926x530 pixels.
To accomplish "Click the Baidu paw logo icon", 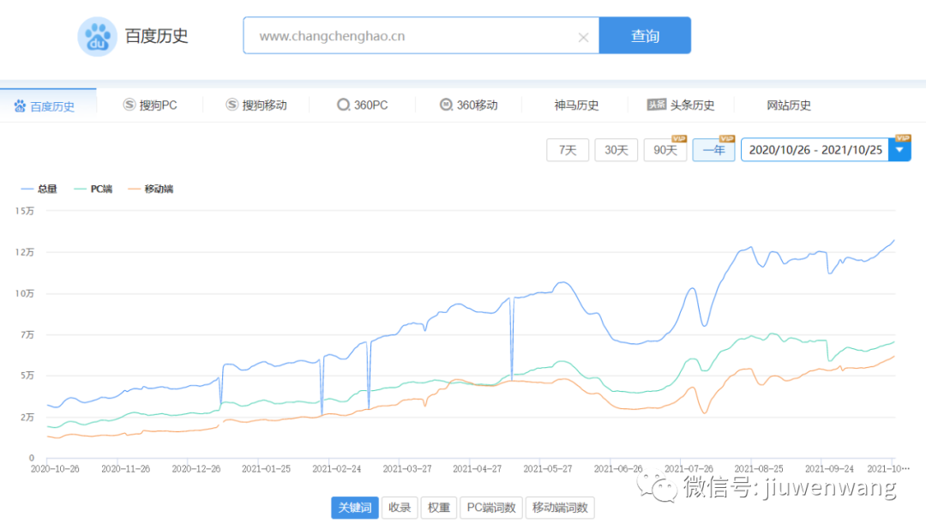I will pyautogui.click(x=98, y=37).
